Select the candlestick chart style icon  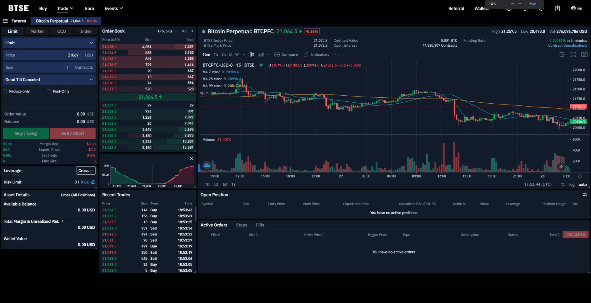252,54
